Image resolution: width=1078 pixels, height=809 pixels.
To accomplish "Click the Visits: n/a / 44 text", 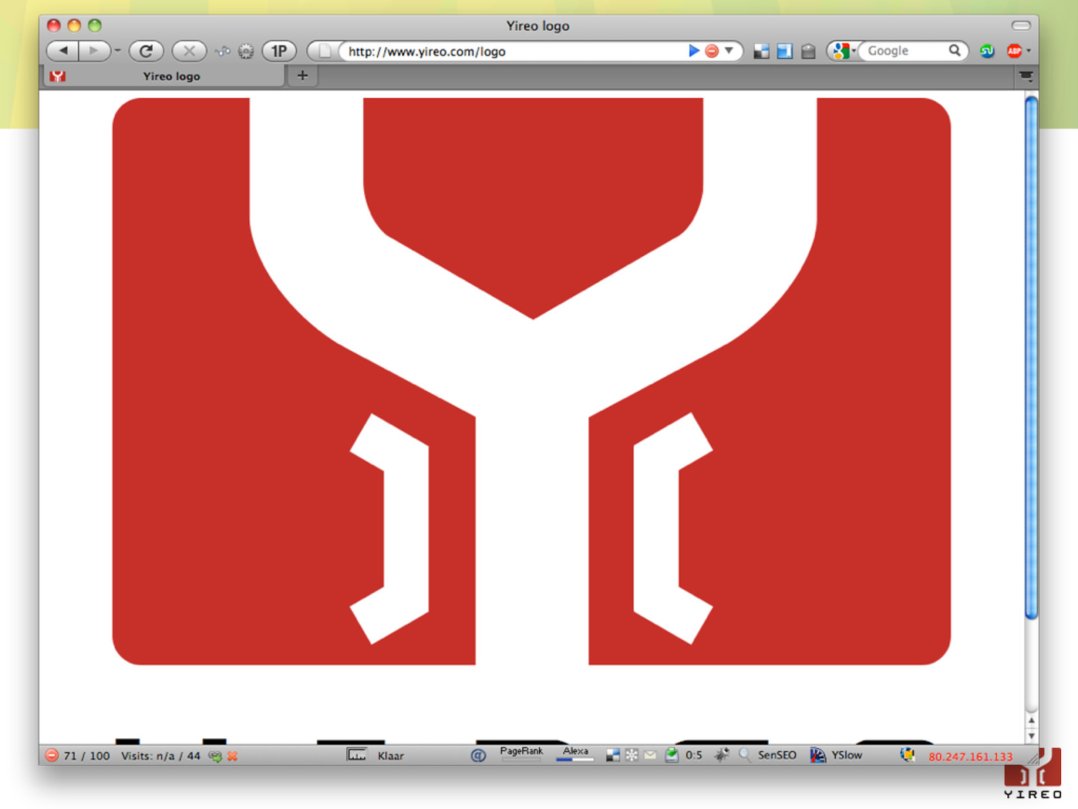I will coord(160,756).
